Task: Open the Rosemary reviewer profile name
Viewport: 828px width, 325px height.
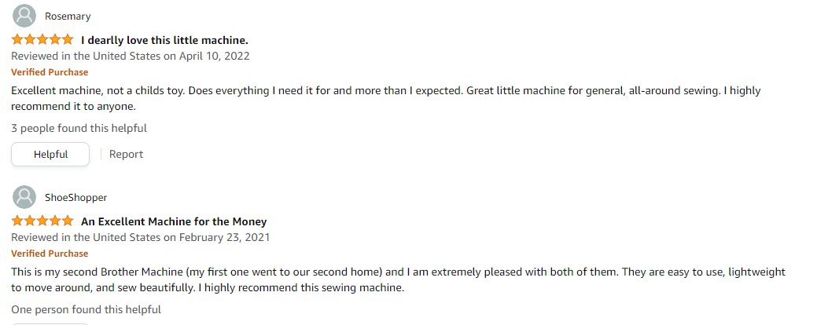Action: coord(68,16)
